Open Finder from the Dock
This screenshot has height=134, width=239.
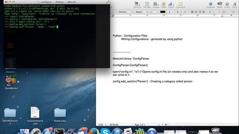pyautogui.click(x=24, y=131)
